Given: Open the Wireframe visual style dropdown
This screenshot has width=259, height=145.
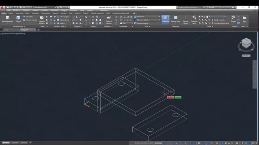Looking at the screenshot, I should (x=147, y=17).
